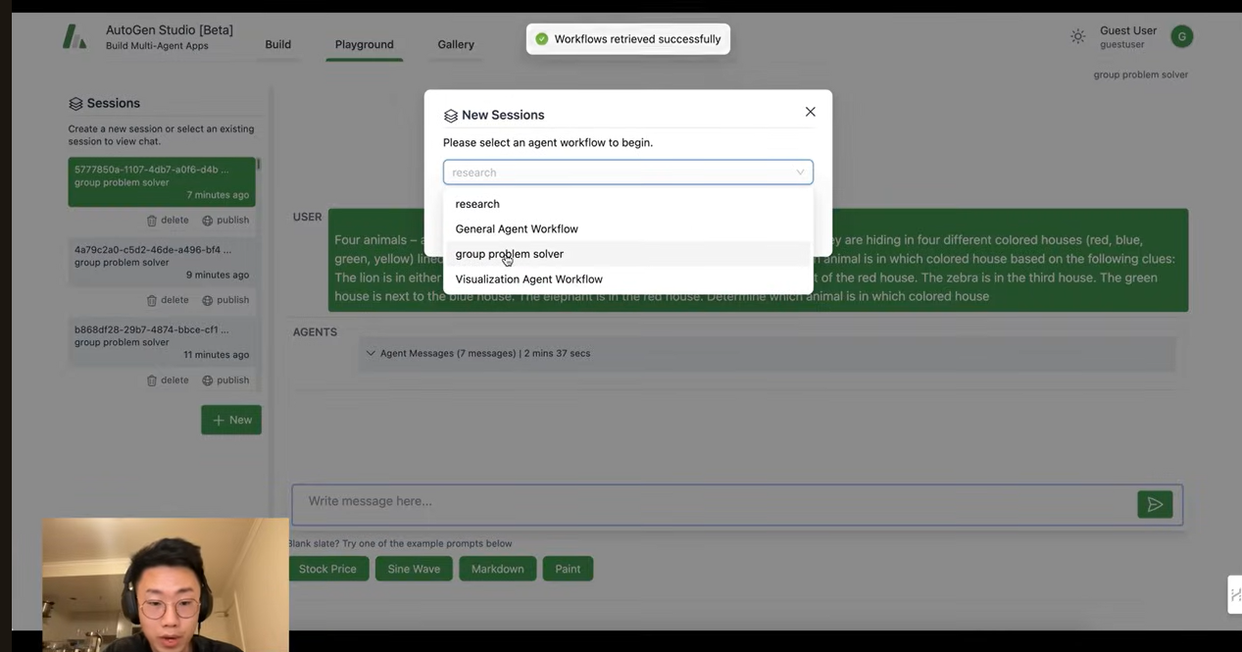Click the AutoGen Studio logo icon
Viewport: 1242px width, 652px height.
point(75,37)
